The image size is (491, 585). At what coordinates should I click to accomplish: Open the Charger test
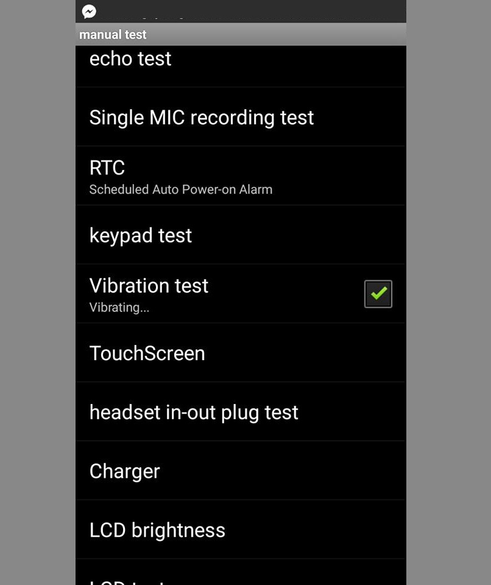(241, 471)
